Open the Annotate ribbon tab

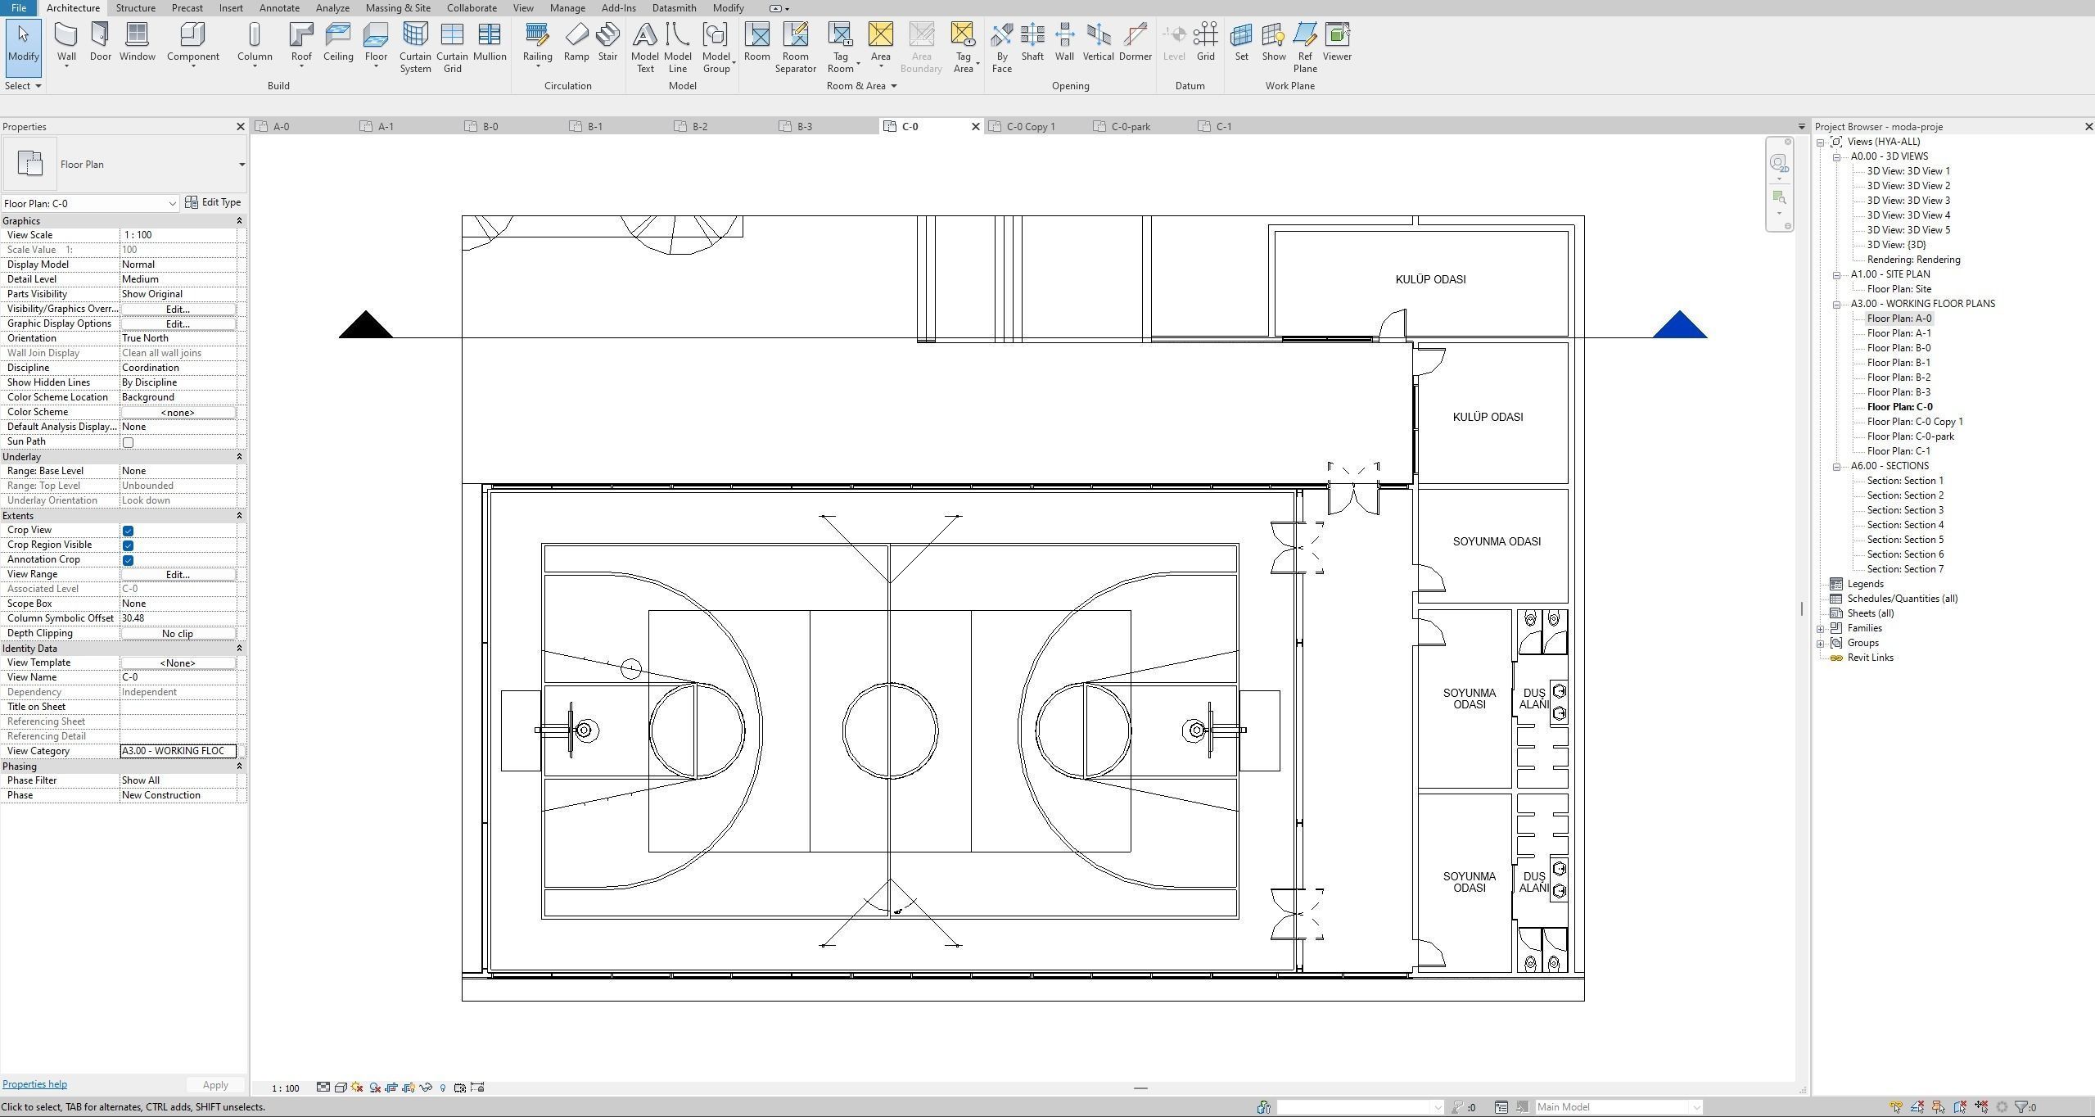279,8
